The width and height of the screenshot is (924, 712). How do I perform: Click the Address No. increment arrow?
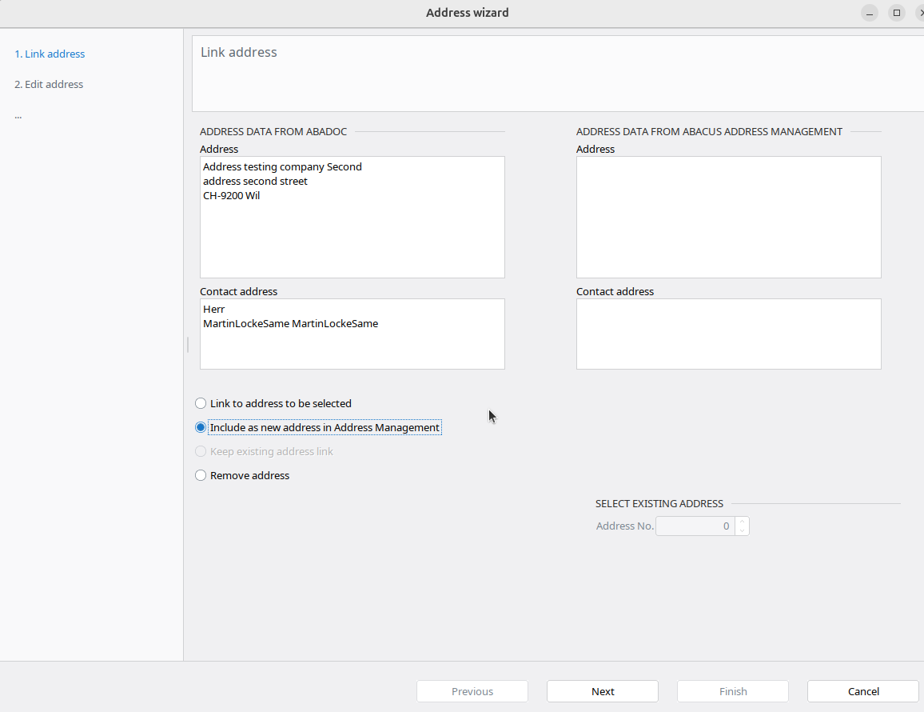coord(743,522)
